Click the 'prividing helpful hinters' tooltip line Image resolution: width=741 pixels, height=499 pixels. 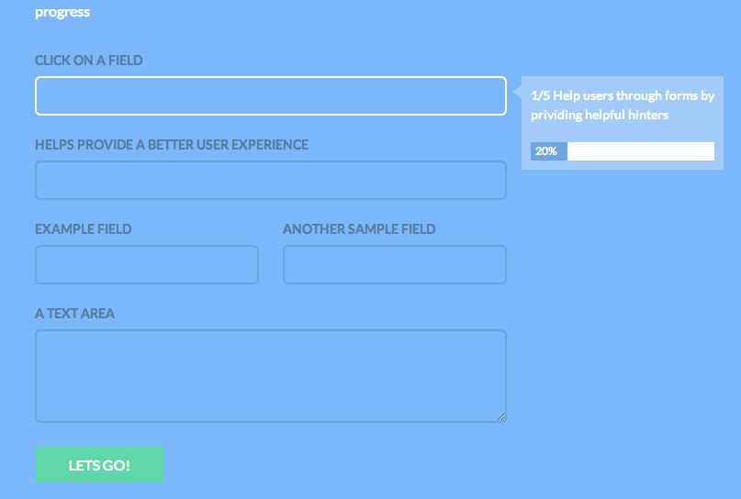tap(600, 116)
